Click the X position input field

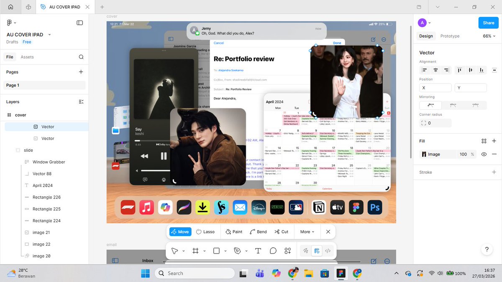coord(435,88)
